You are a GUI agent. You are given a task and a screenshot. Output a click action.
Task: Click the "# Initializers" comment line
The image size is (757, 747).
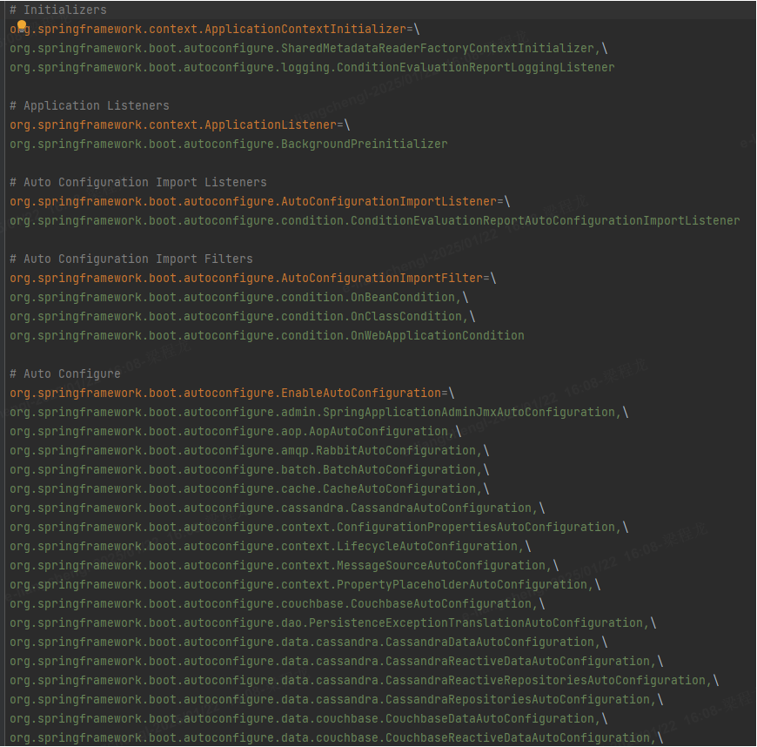tap(58, 10)
